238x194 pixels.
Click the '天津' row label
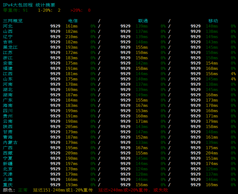coord(8,174)
